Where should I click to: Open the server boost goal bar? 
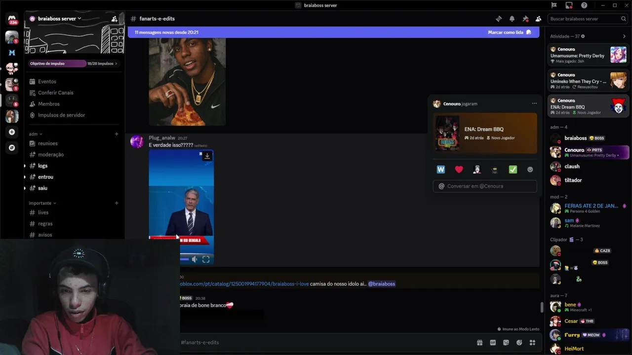pyautogui.click(x=74, y=64)
